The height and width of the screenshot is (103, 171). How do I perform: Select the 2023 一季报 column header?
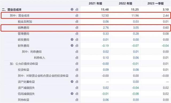156,3
